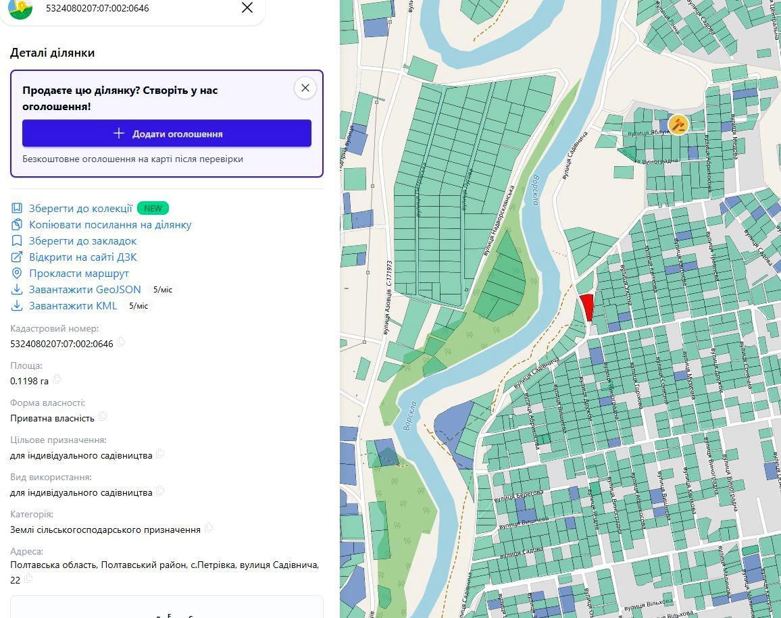
Task: Click the 'вулиця Надворсклянська' street label on map
Action: coord(499,221)
